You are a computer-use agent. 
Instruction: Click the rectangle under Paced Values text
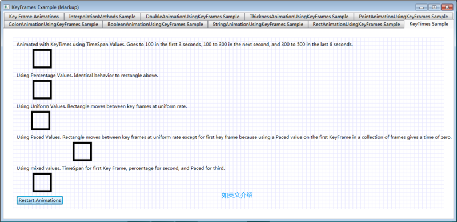coord(82,151)
